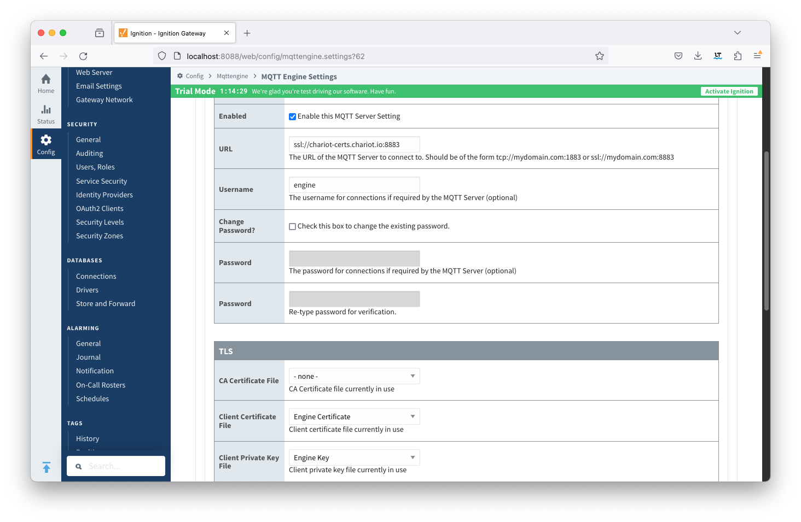This screenshot has width=801, height=522.
Task: Open Store and Forward page
Action: point(106,303)
